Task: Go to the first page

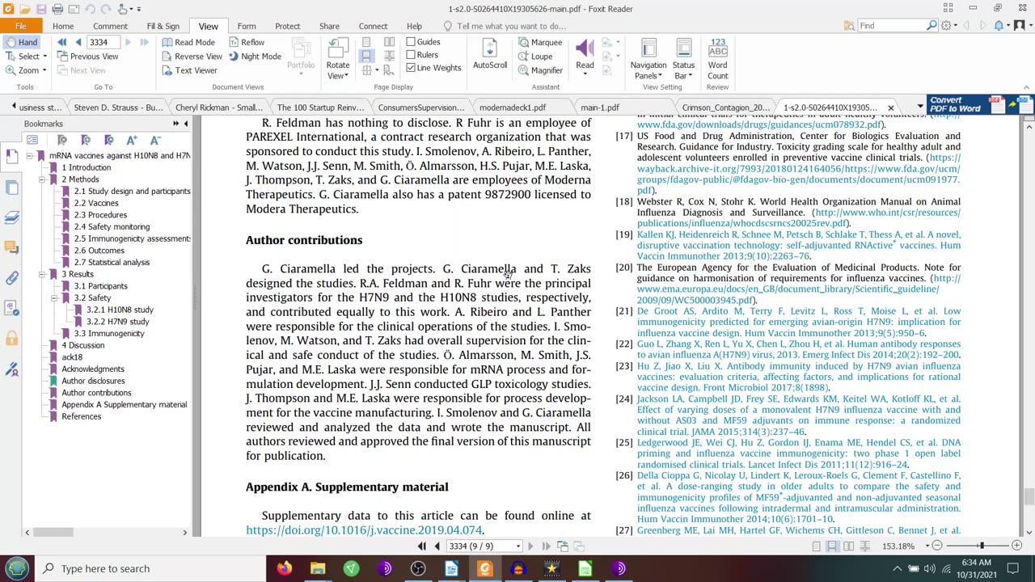Action: 61,42
